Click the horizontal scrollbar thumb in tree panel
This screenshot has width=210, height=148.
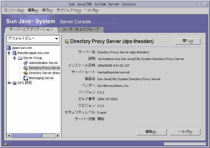pos(27,136)
